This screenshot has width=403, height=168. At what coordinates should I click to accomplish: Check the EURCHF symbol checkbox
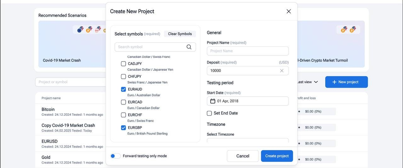pyautogui.click(x=123, y=115)
